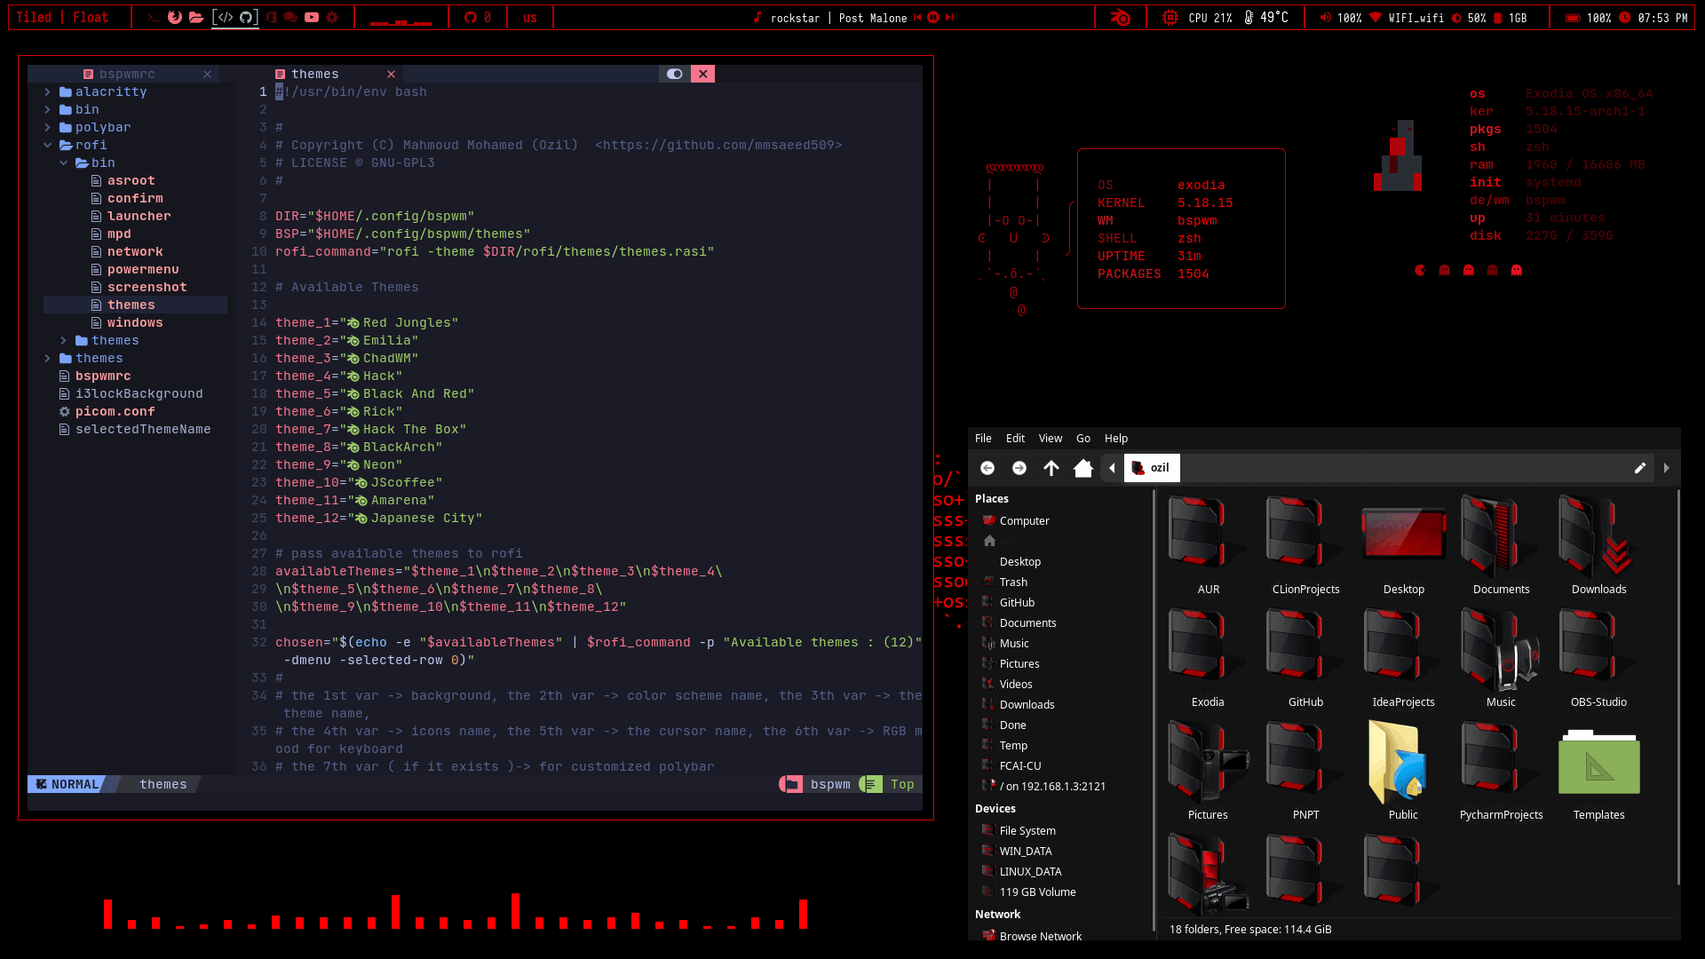Viewport: 1705px width, 959px height.
Task: Skip to next track in polybar
Action: pos(949,18)
